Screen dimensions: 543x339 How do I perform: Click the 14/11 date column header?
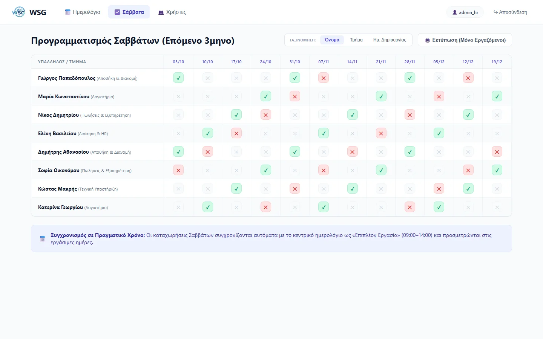[353, 62]
